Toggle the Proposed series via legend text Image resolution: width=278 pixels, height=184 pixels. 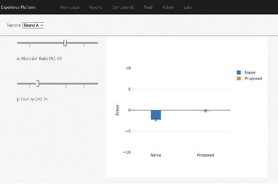pos(253,78)
